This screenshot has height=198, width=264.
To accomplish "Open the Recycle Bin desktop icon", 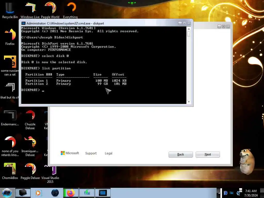I will pos(10,10).
